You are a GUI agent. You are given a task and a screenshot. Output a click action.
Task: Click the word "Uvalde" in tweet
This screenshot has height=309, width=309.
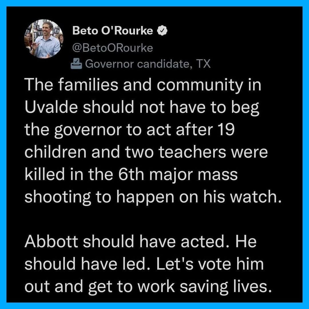point(51,107)
